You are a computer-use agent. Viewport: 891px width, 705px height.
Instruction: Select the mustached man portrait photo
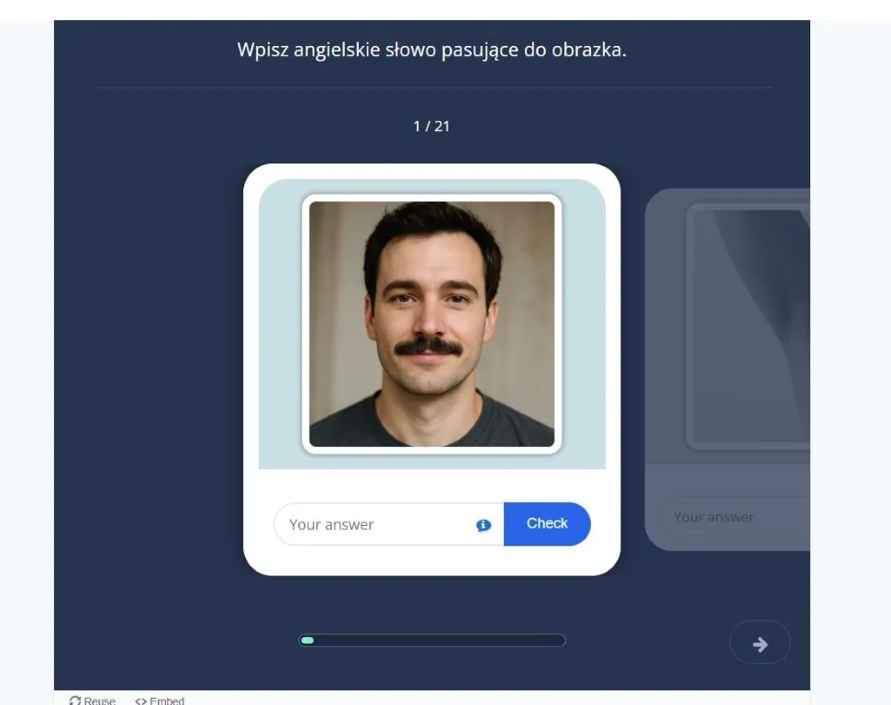431,324
